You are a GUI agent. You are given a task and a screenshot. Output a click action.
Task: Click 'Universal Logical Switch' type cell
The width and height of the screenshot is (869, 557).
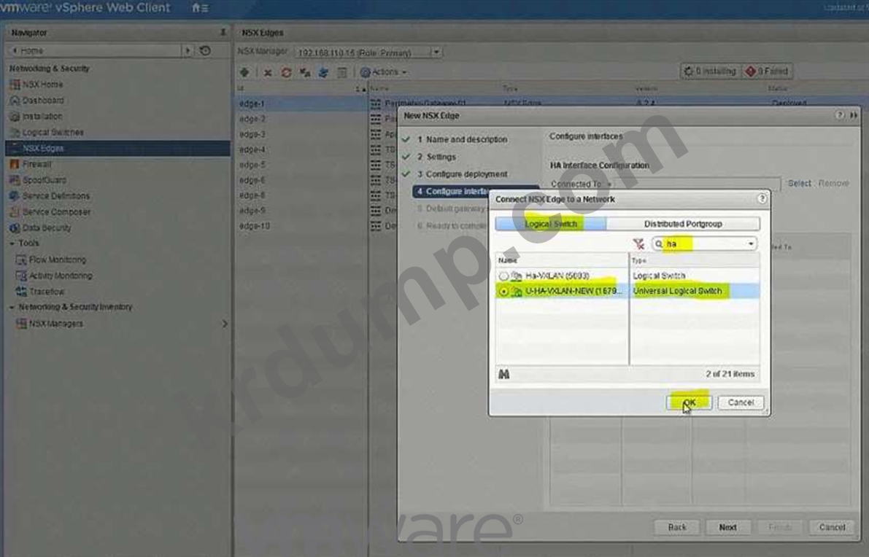677,291
